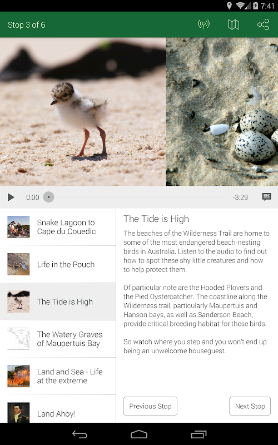Viewport: 278px width, 445px height.
Task: Tap the Android home navigation icon
Action: tap(139, 434)
